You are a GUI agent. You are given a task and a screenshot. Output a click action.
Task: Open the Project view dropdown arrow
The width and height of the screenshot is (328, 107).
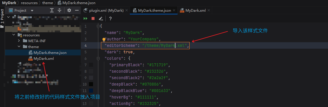pos(32,11)
